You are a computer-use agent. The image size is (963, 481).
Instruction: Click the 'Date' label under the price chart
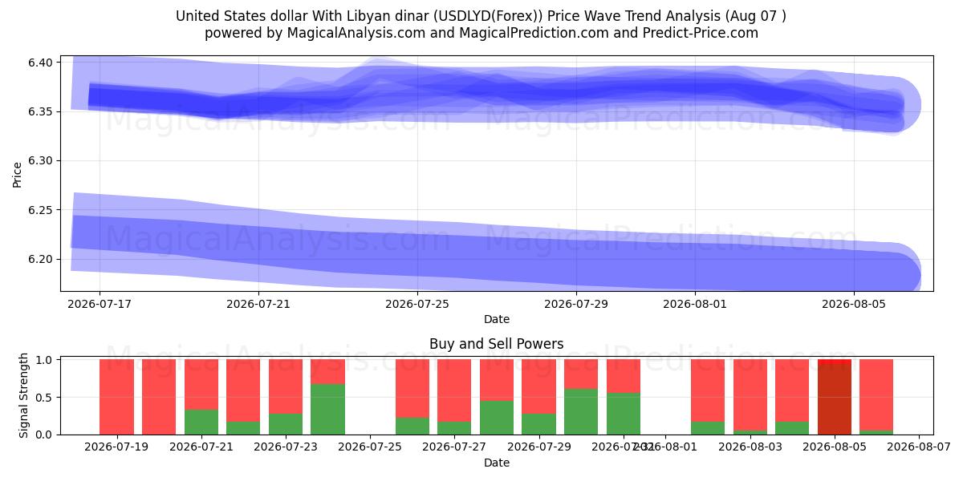click(497, 319)
